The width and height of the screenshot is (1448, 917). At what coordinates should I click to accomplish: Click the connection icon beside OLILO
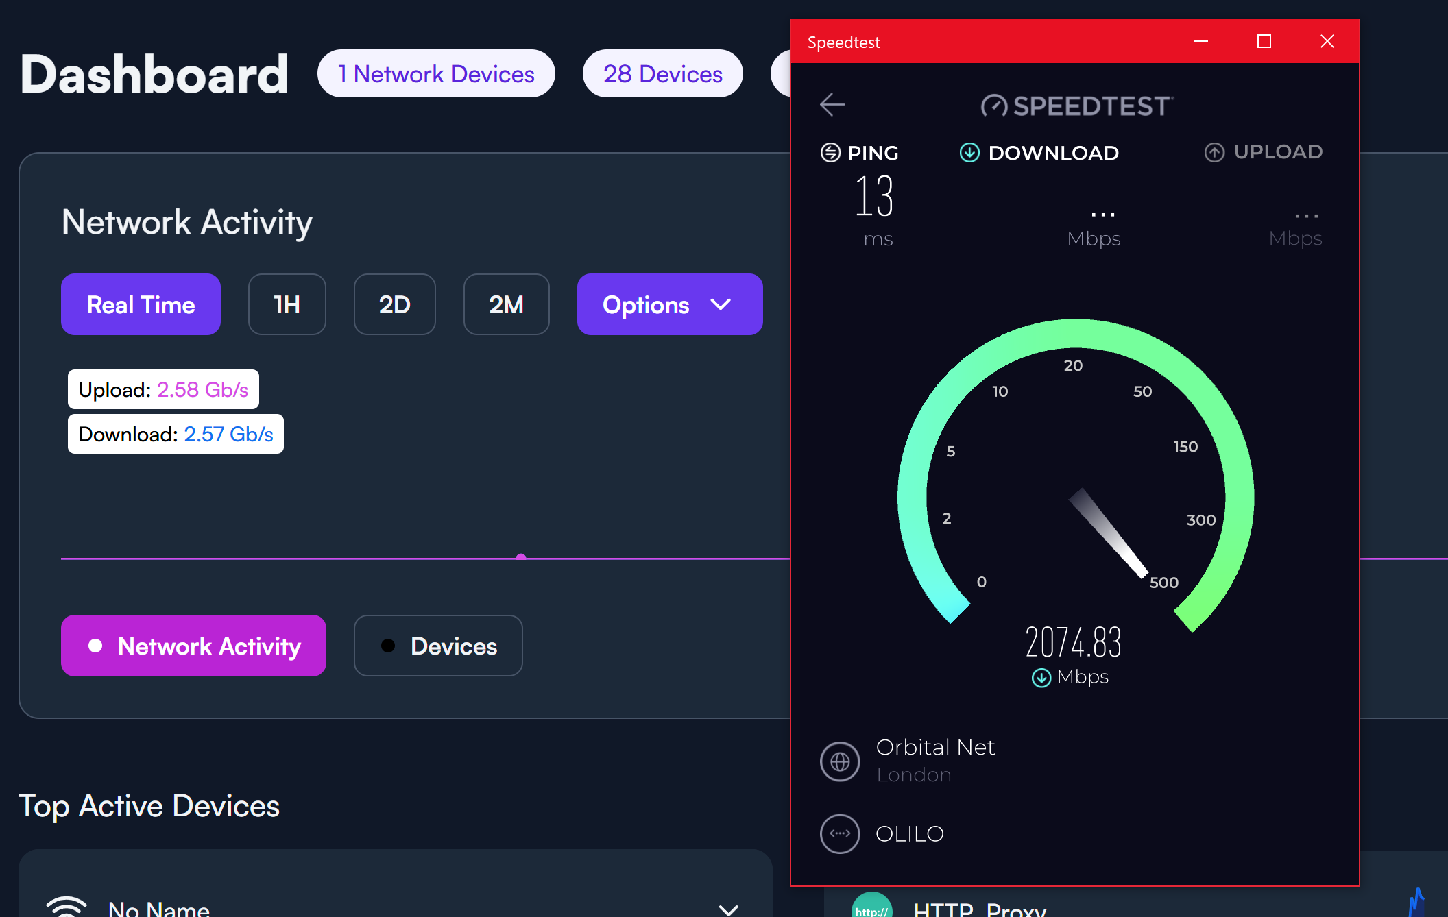coord(840,834)
